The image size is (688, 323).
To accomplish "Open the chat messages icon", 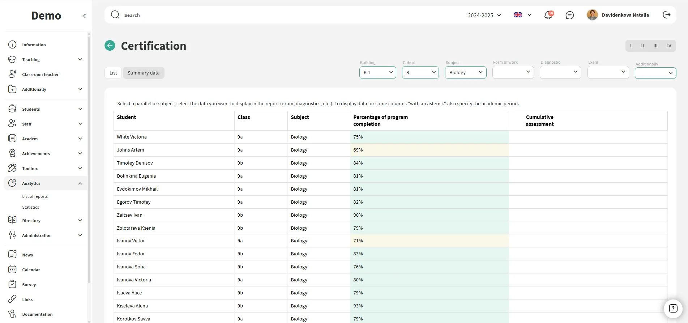I will pos(569,15).
